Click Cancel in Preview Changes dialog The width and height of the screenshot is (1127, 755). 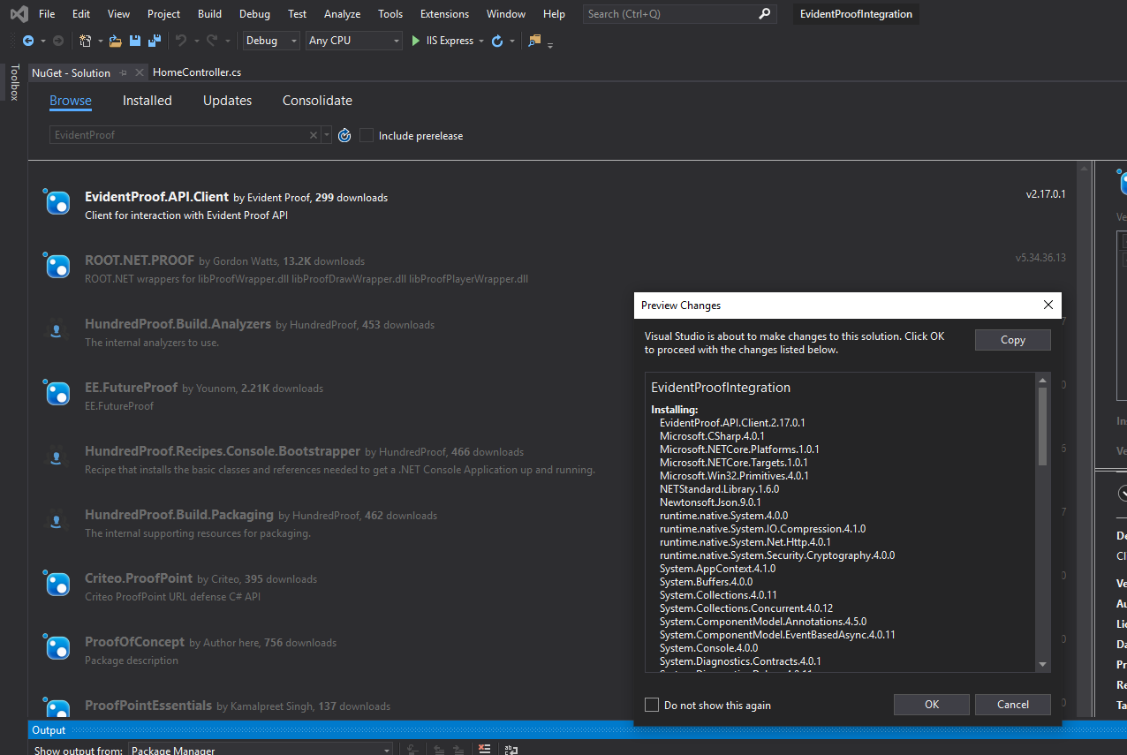1013,704
